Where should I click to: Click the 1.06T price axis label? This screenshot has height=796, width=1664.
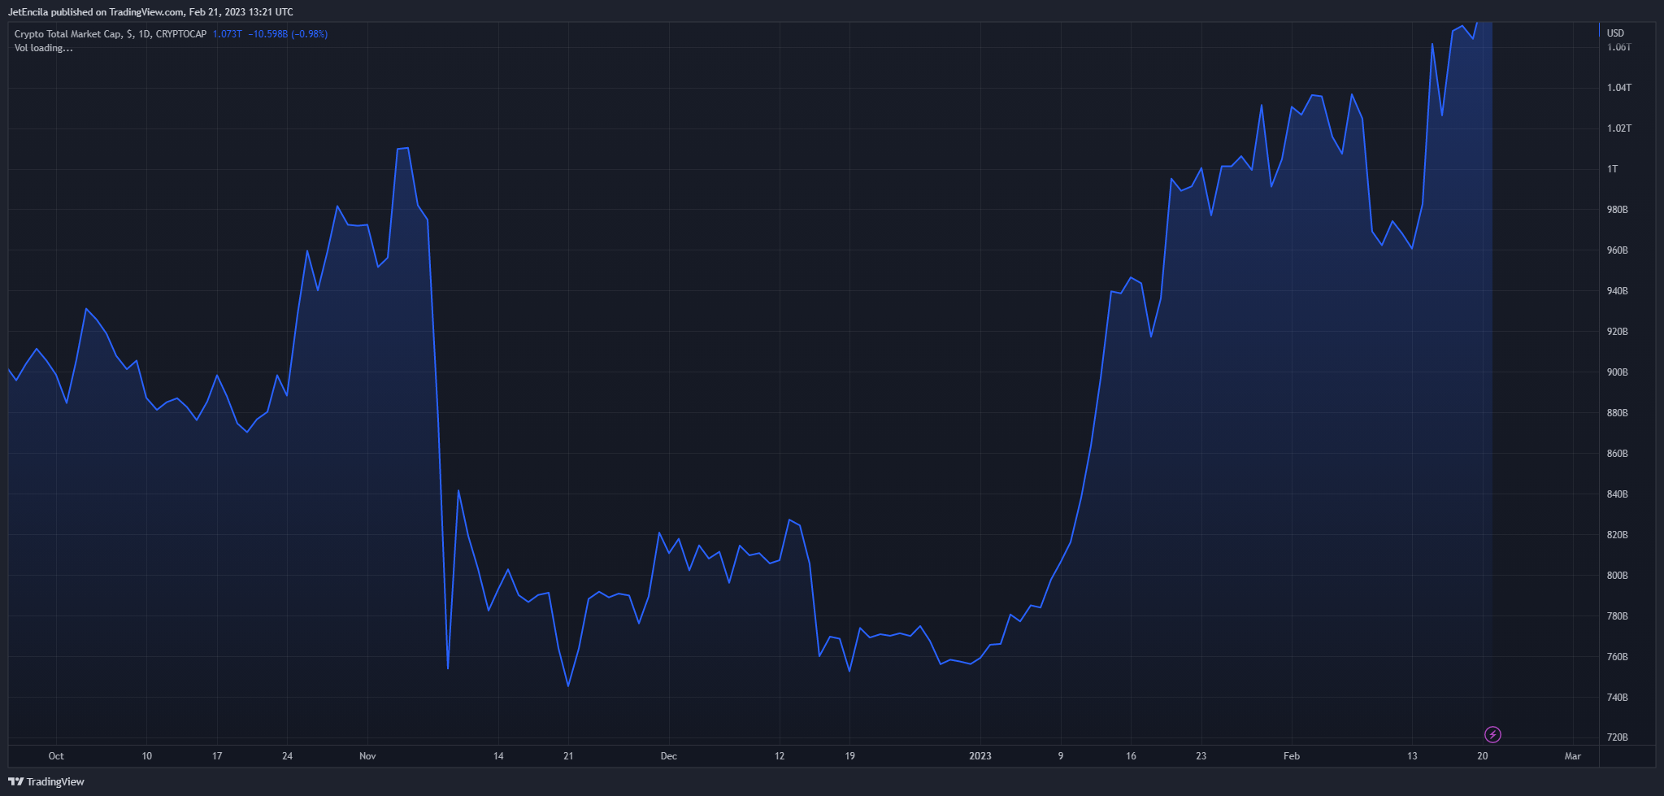pyautogui.click(x=1618, y=47)
